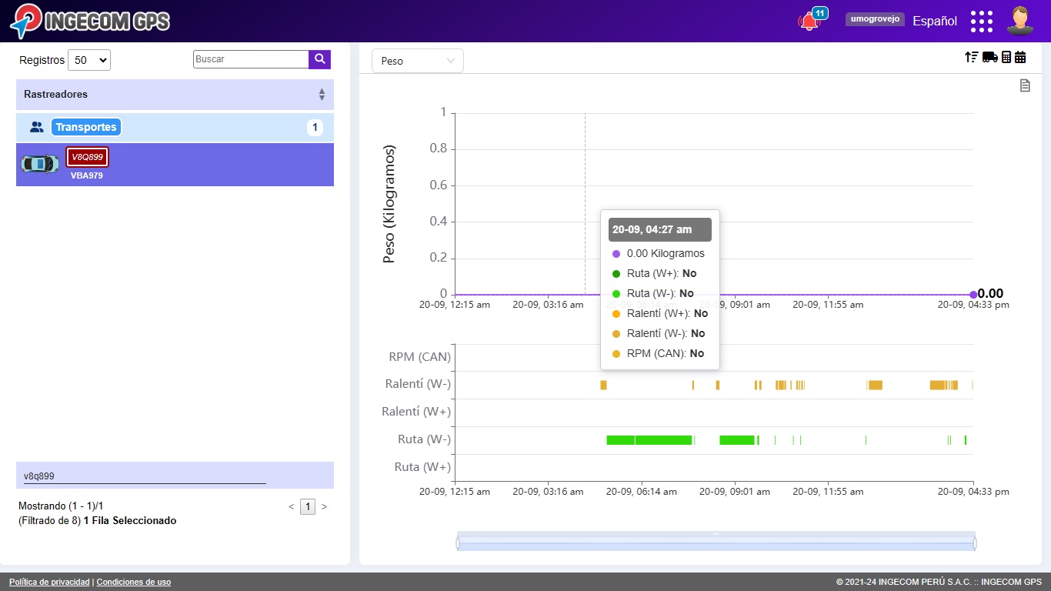Open Política de privacidad link
The height and width of the screenshot is (591, 1051).
click(x=49, y=582)
